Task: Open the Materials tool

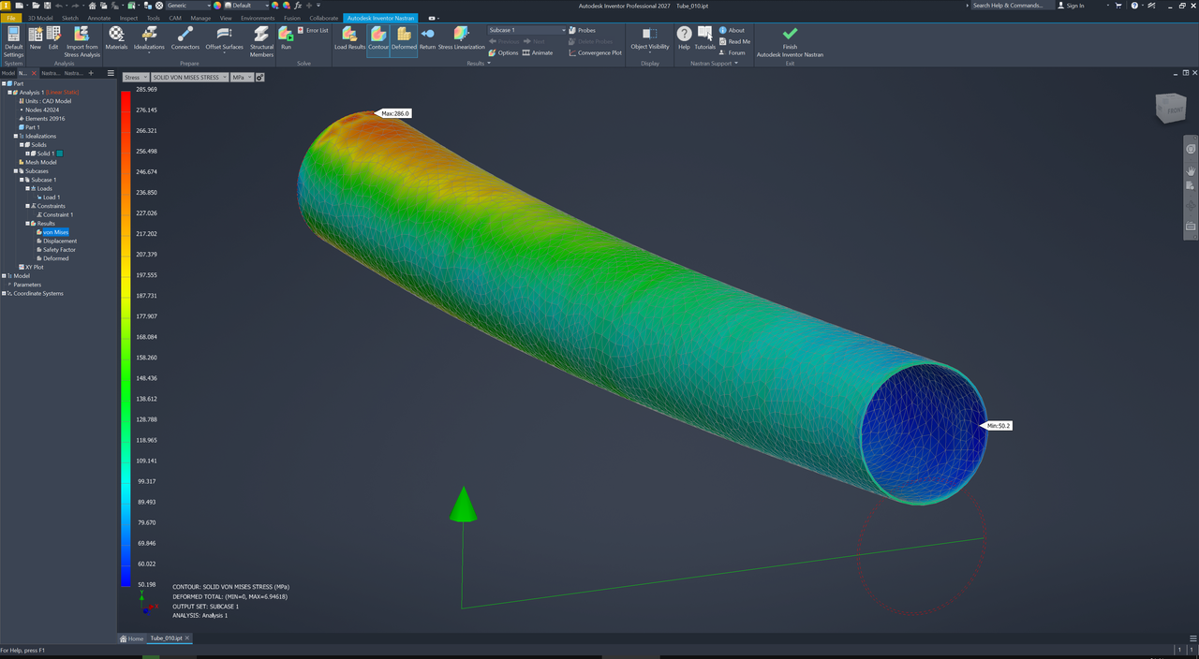Action: [116, 38]
